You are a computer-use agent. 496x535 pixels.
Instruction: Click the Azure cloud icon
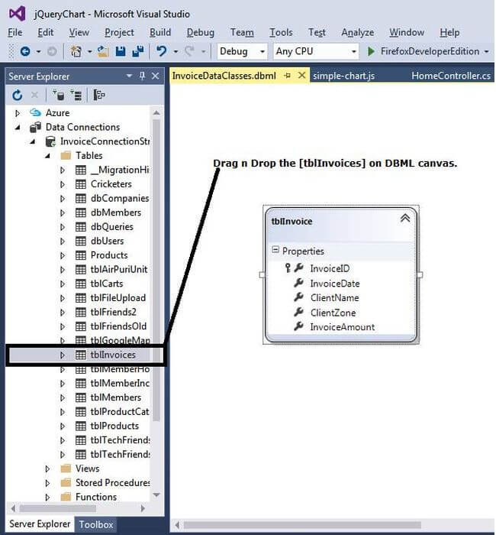[35, 112]
